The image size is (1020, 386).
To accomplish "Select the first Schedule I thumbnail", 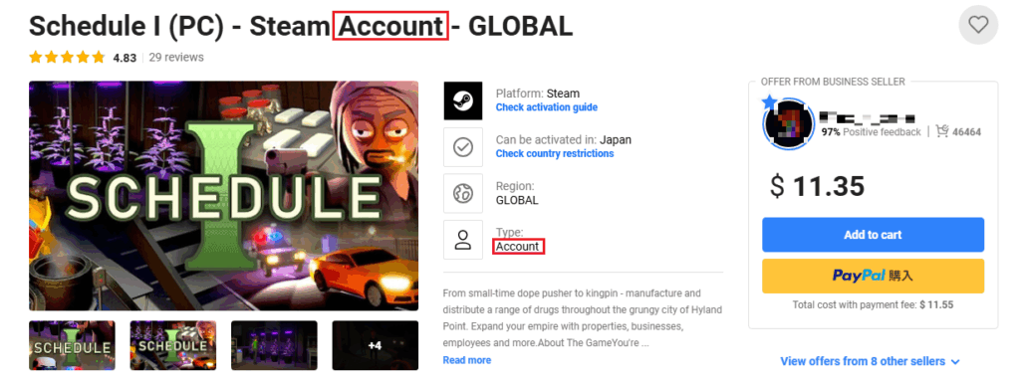I will [x=72, y=345].
